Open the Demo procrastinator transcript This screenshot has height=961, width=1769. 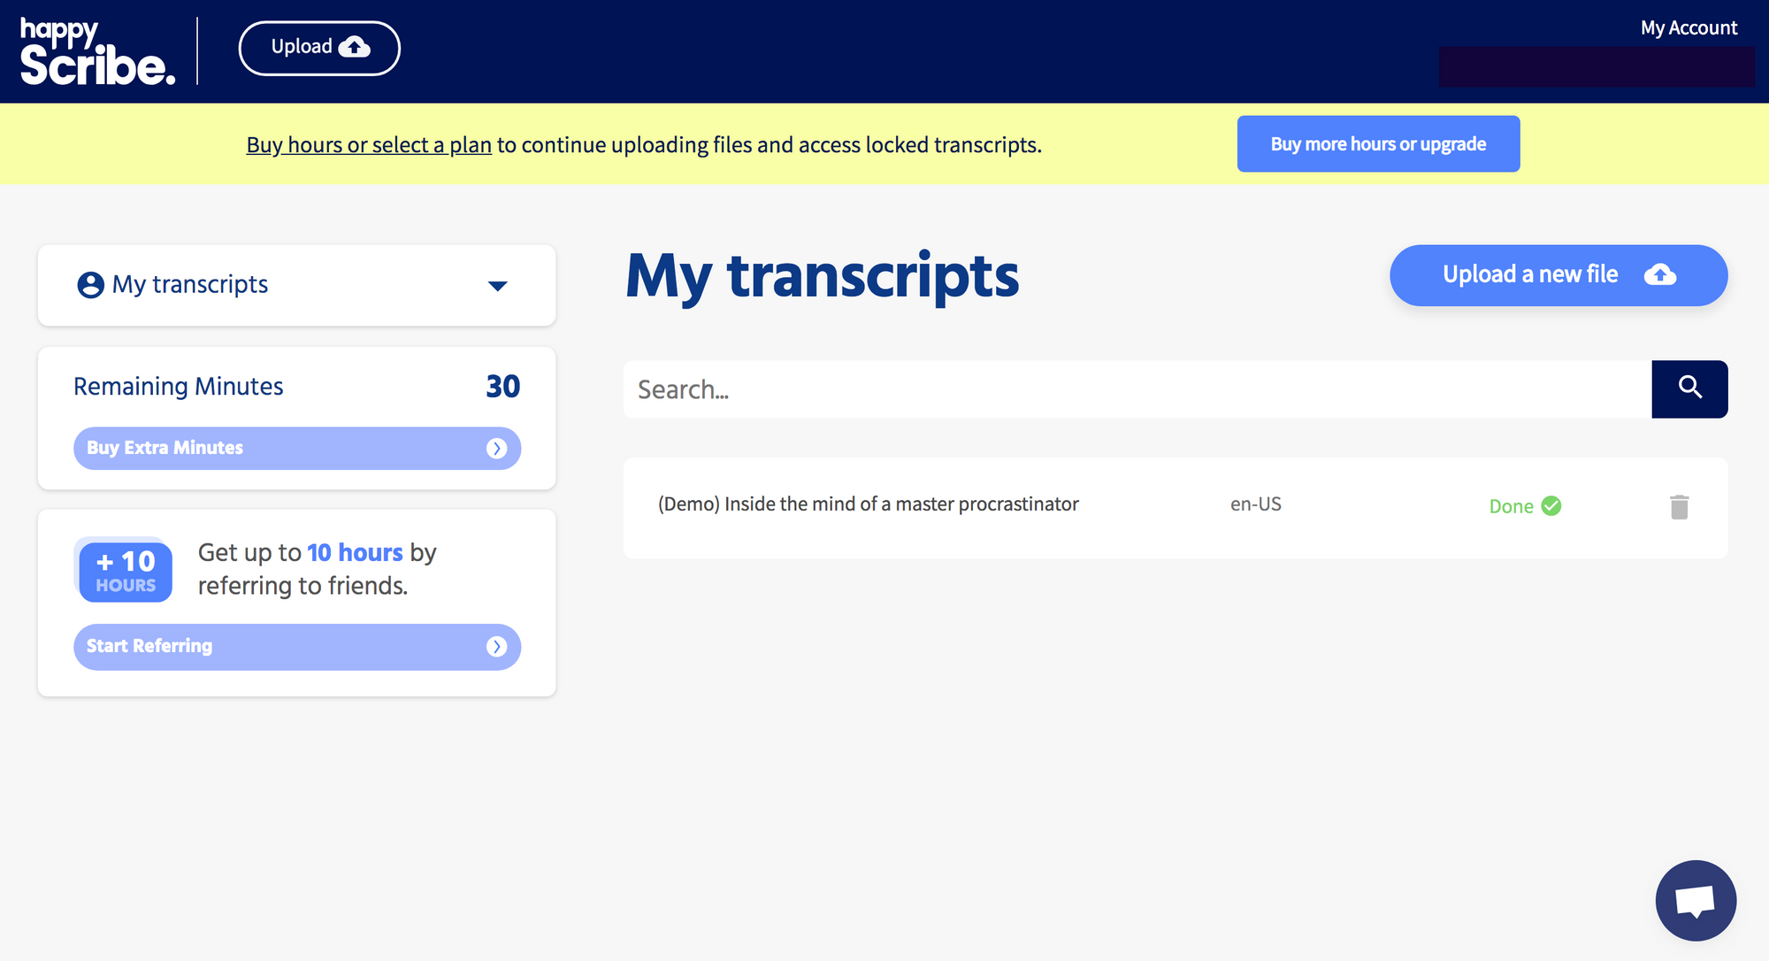pyautogui.click(x=868, y=504)
